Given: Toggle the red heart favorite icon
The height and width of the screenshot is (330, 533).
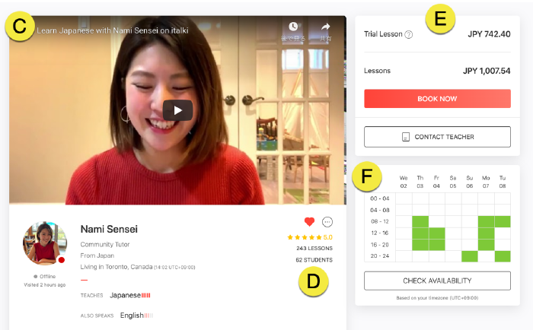Looking at the screenshot, I should pyautogui.click(x=309, y=222).
